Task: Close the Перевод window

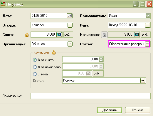Action: (149, 4)
